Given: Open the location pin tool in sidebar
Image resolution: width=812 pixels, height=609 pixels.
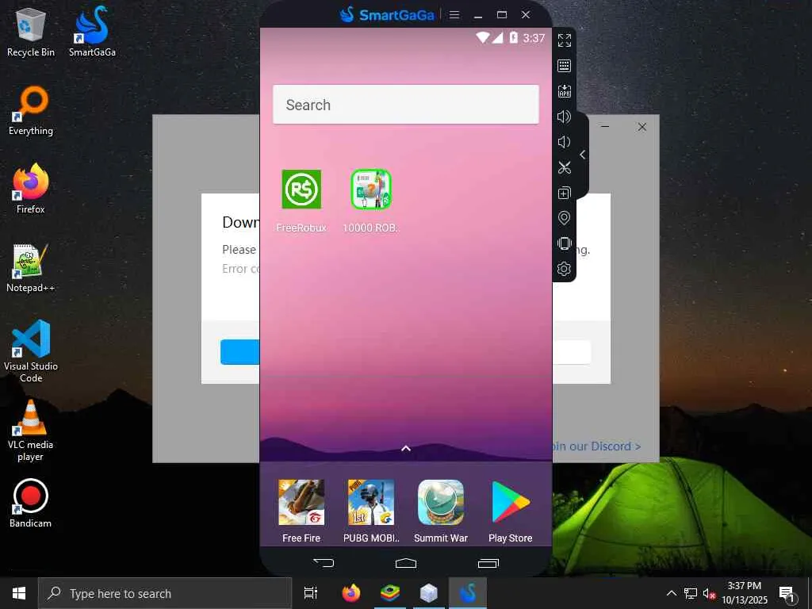Looking at the screenshot, I should pos(565,218).
